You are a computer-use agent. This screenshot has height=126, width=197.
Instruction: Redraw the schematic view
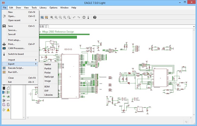65,17
